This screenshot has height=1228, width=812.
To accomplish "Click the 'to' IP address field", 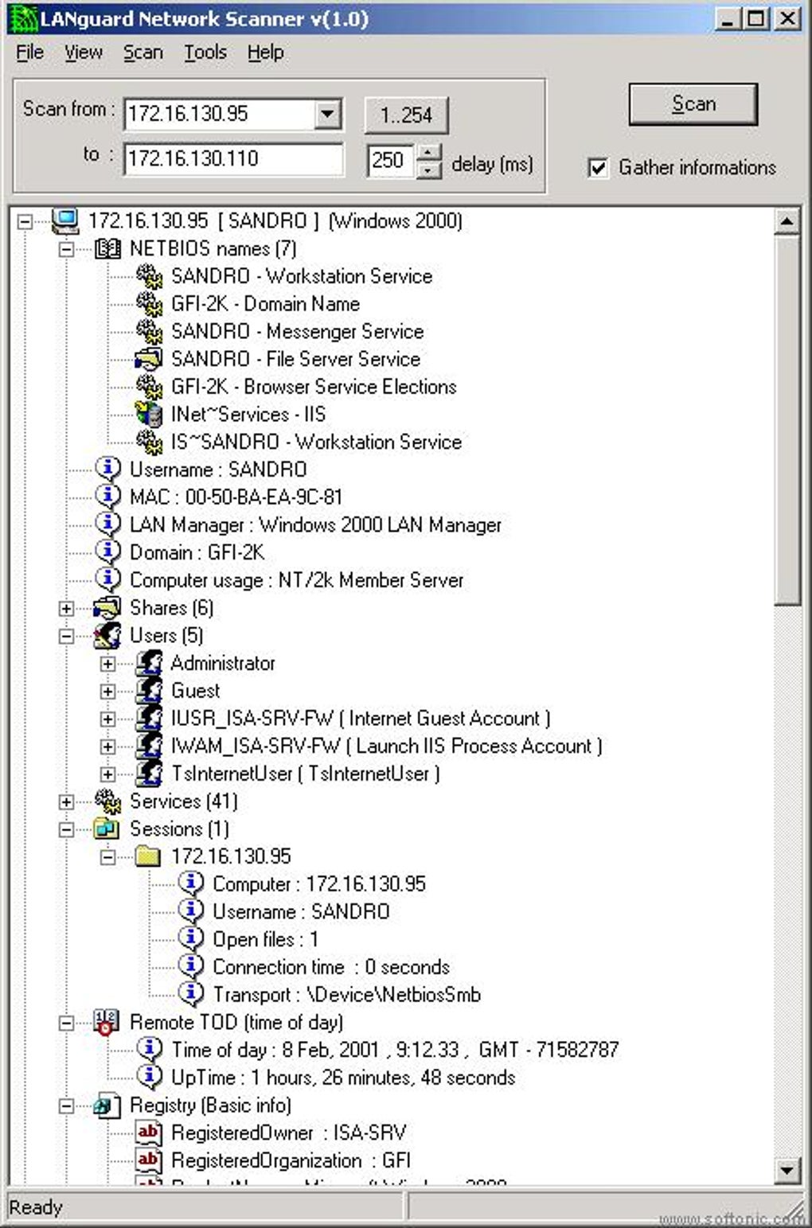I will point(234,158).
